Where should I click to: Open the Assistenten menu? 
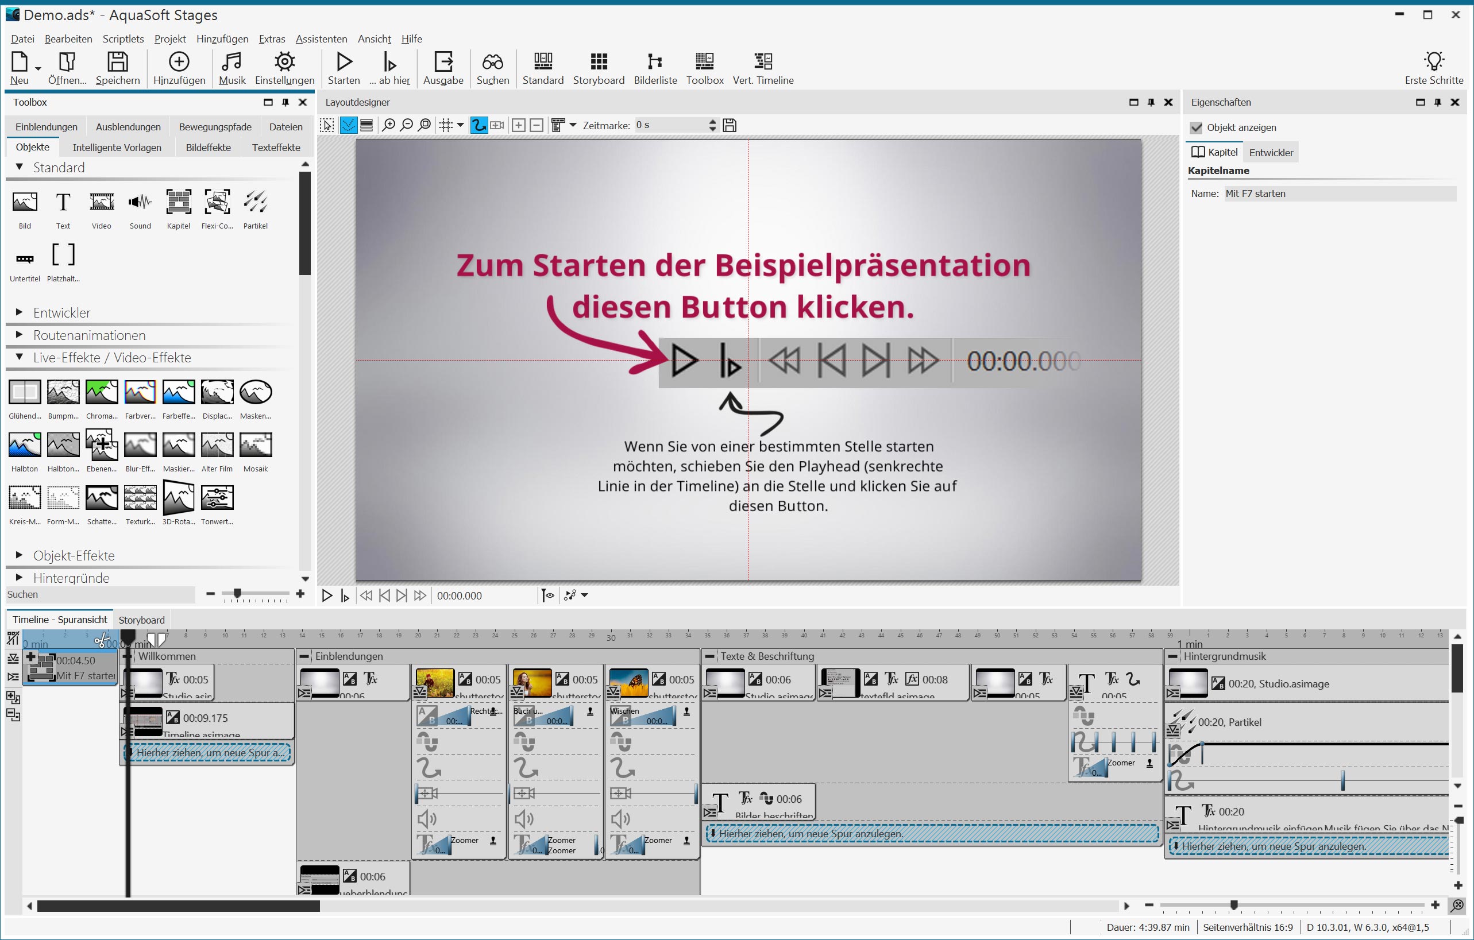(x=321, y=38)
